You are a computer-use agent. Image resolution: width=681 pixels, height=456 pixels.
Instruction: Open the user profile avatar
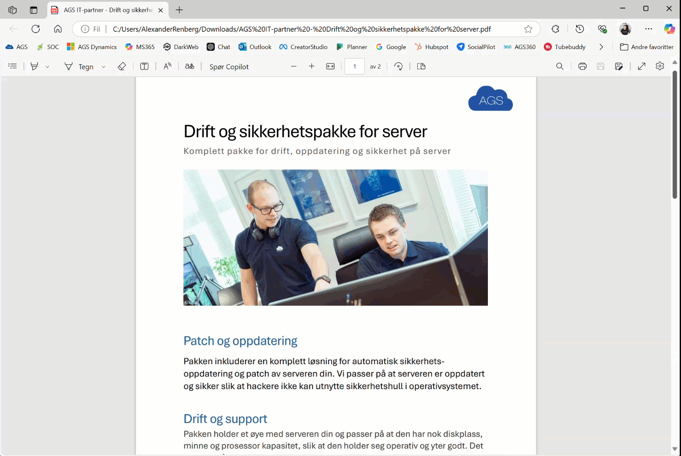pos(625,29)
